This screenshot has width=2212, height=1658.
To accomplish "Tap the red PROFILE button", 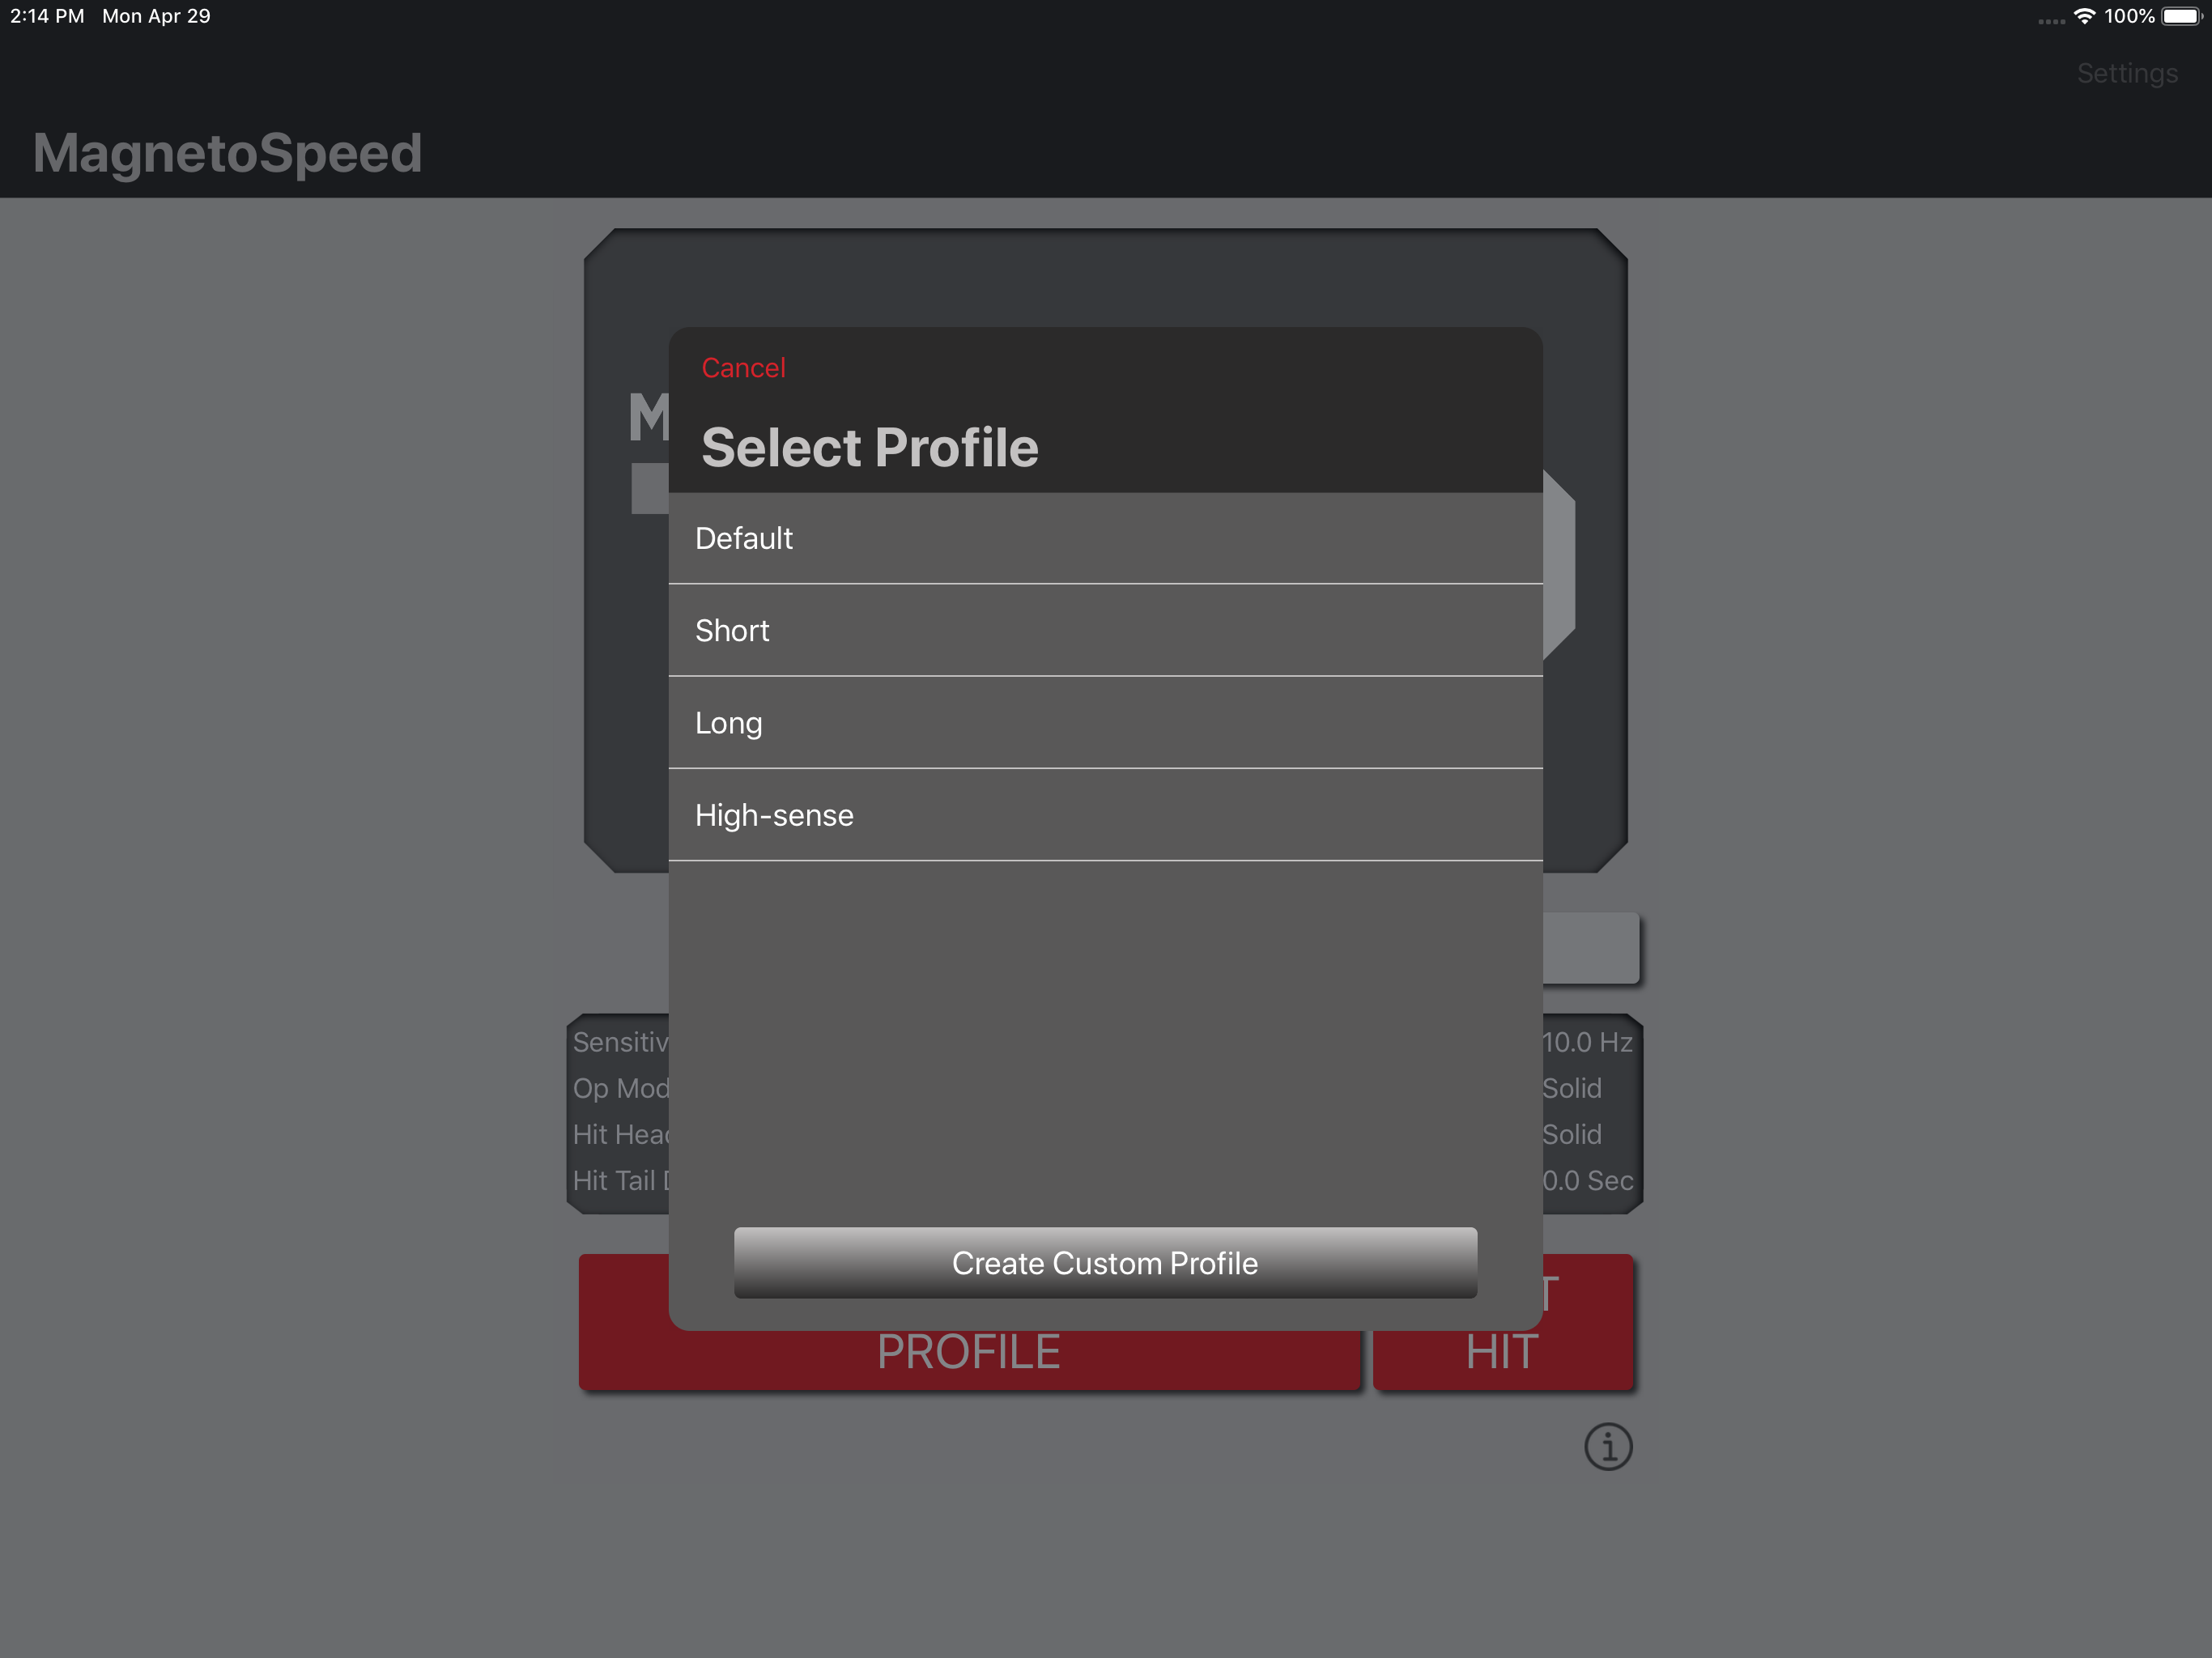I will (968, 1350).
